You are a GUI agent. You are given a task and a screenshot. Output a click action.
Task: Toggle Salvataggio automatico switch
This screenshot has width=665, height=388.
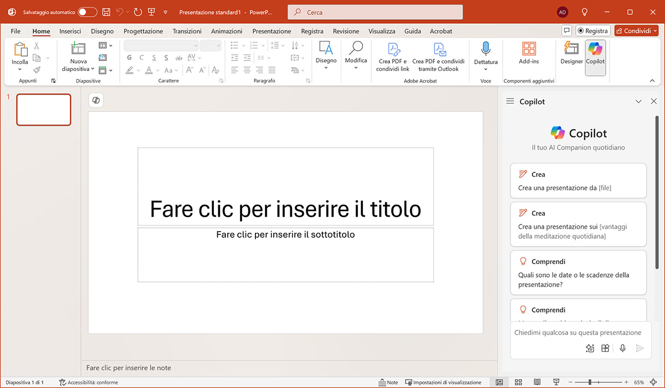coord(87,12)
